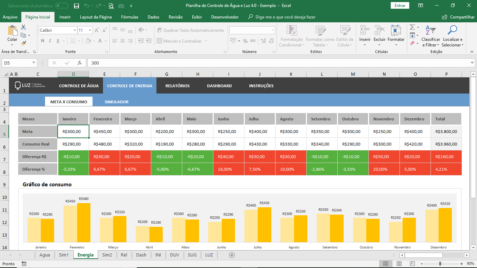Switch to Page Break Preview view
Image resolution: width=477 pixels, height=268 pixels.
412,264
